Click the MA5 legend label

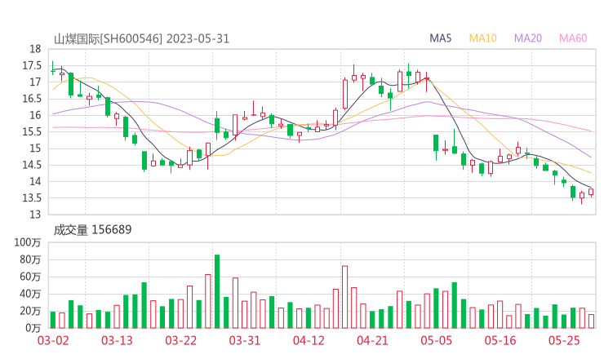click(x=440, y=38)
